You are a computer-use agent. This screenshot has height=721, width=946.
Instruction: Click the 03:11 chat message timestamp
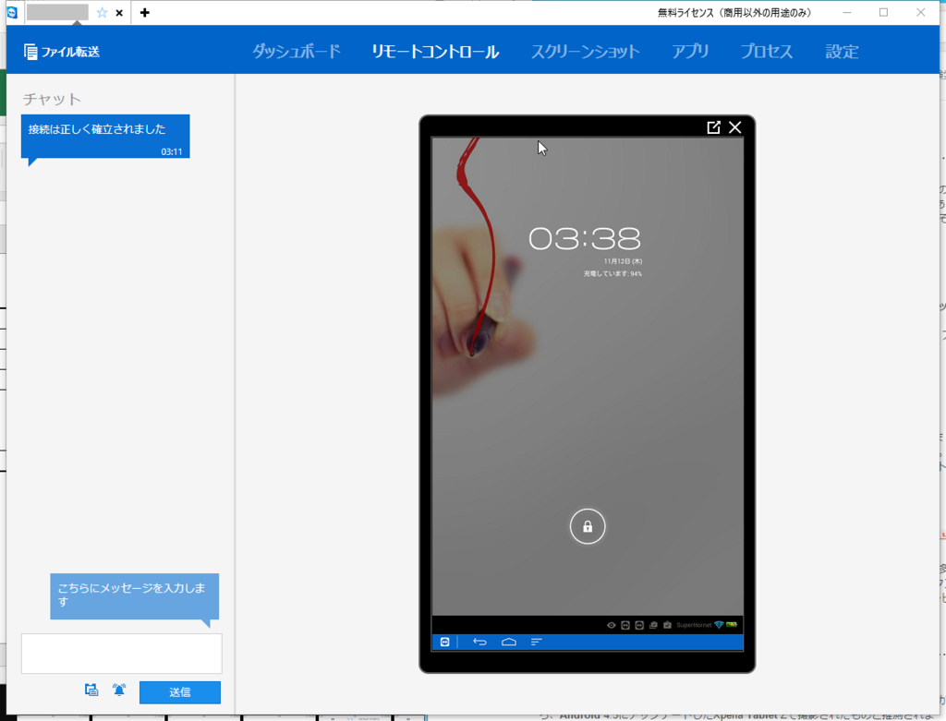(171, 152)
